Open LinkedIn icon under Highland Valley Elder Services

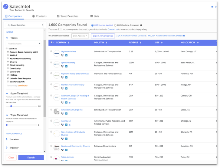point(66,78)
